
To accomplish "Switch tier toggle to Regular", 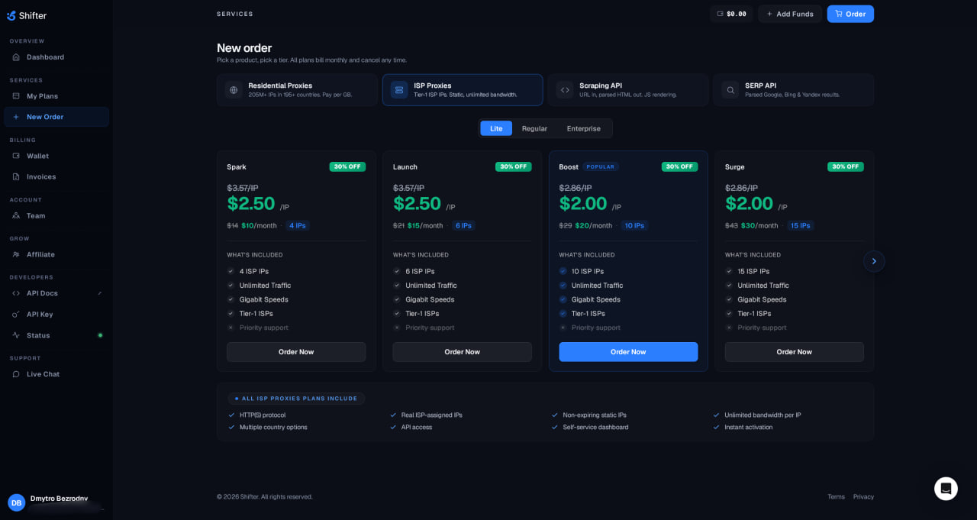I will tap(534, 128).
